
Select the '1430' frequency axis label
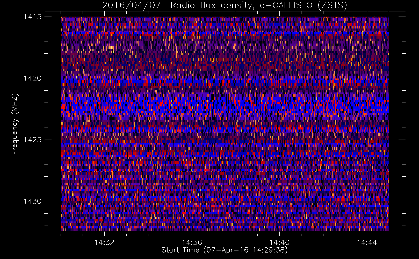click(32, 201)
